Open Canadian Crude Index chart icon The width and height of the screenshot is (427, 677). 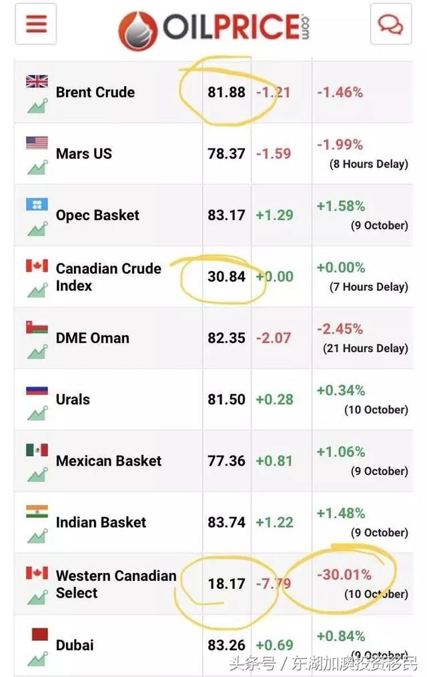click(x=37, y=289)
